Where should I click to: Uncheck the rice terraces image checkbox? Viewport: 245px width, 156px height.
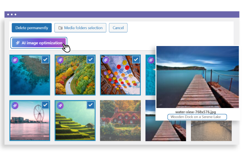(x=91, y=105)
